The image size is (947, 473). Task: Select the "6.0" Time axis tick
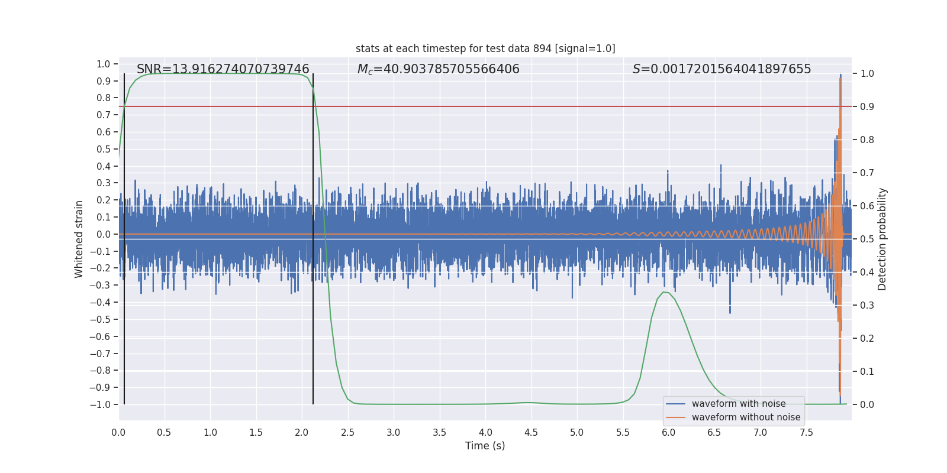[669, 432]
